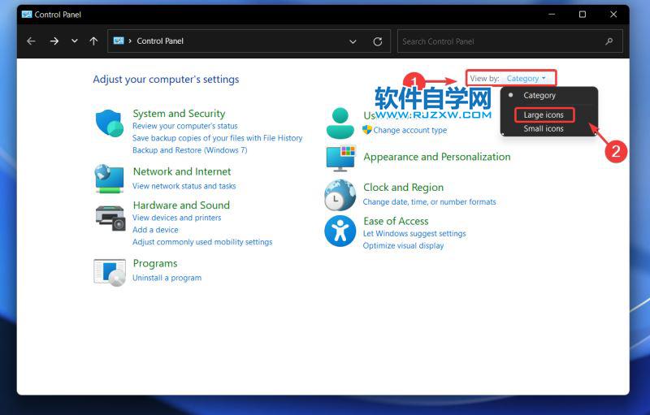Go up one level with up arrow
The height and width of the screenshot is (415, 650).
[x=93, y=41]
